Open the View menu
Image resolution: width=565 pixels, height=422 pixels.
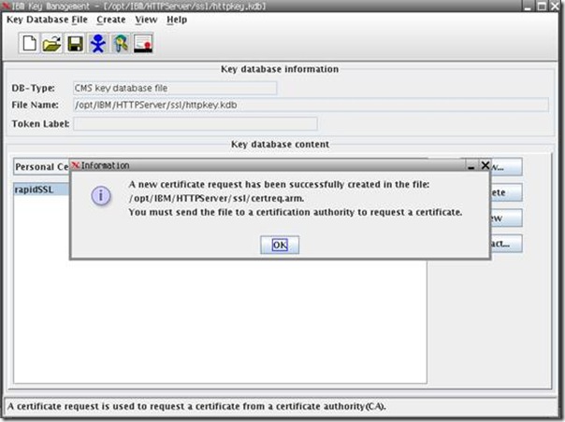click(x=146, y=20)
